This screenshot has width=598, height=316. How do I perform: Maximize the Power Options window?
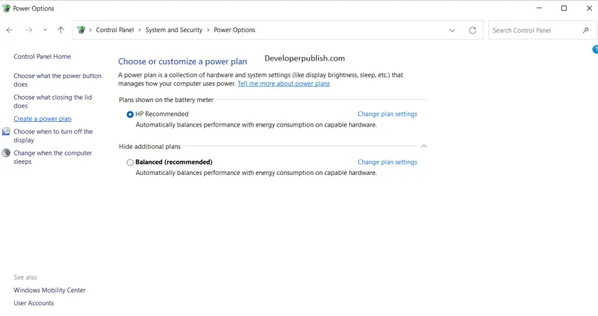[x=564, y=8]
